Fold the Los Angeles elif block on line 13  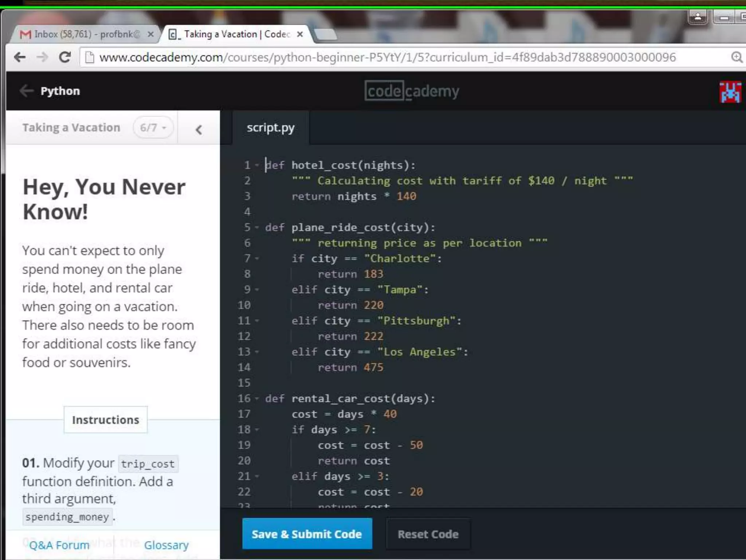point(257,352)
